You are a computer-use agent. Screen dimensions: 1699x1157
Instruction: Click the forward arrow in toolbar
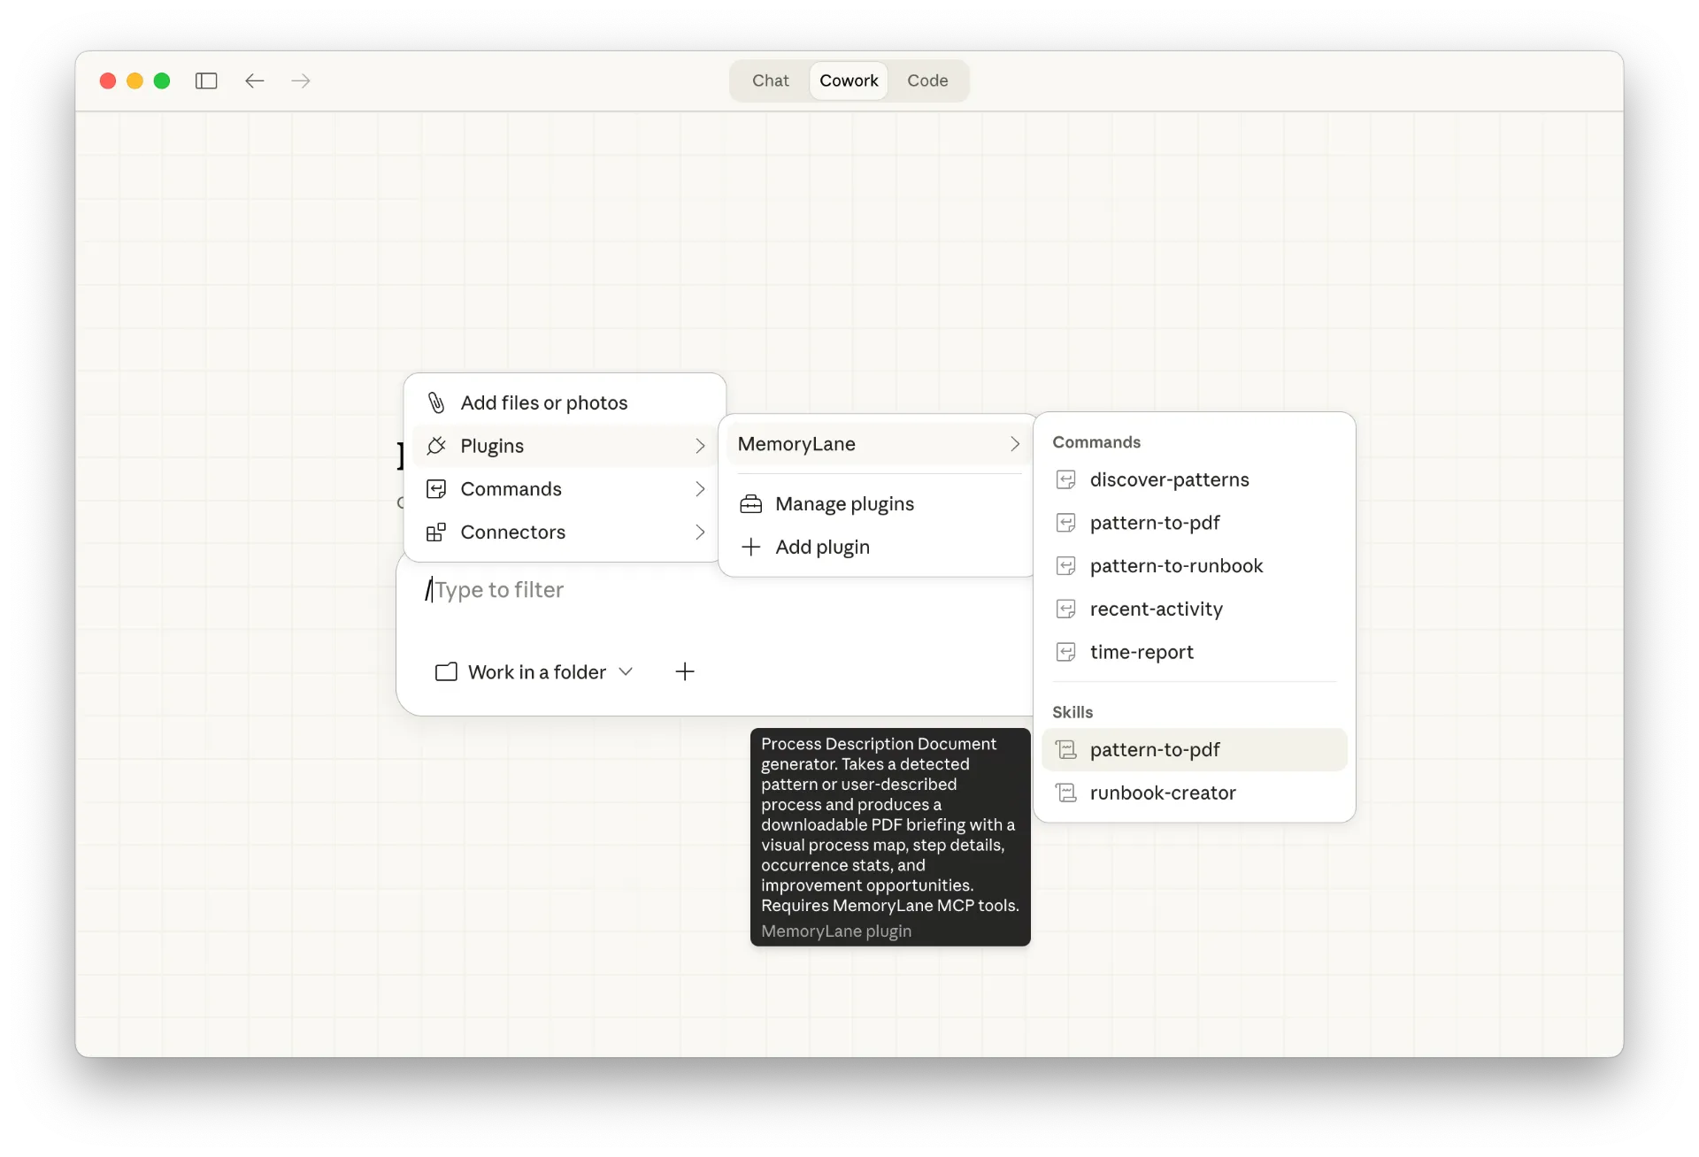point(301,80)
